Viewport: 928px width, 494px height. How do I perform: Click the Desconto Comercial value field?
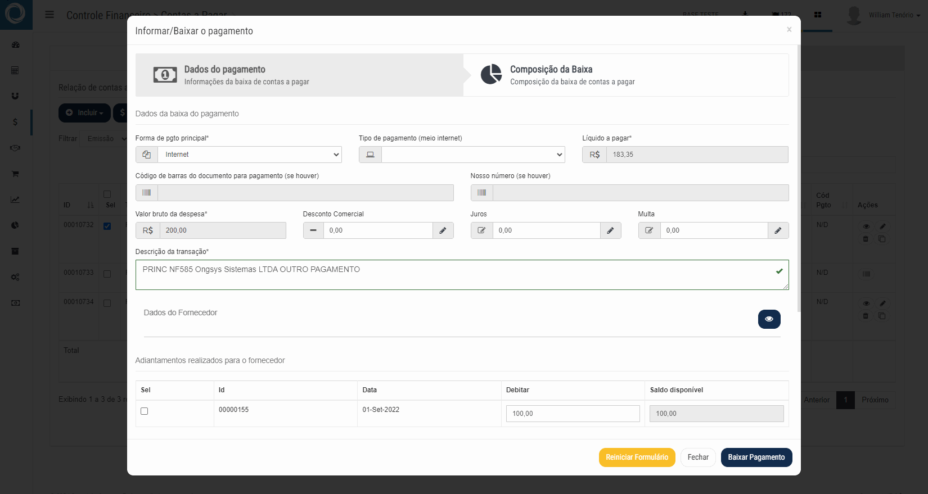coord(378,230)
